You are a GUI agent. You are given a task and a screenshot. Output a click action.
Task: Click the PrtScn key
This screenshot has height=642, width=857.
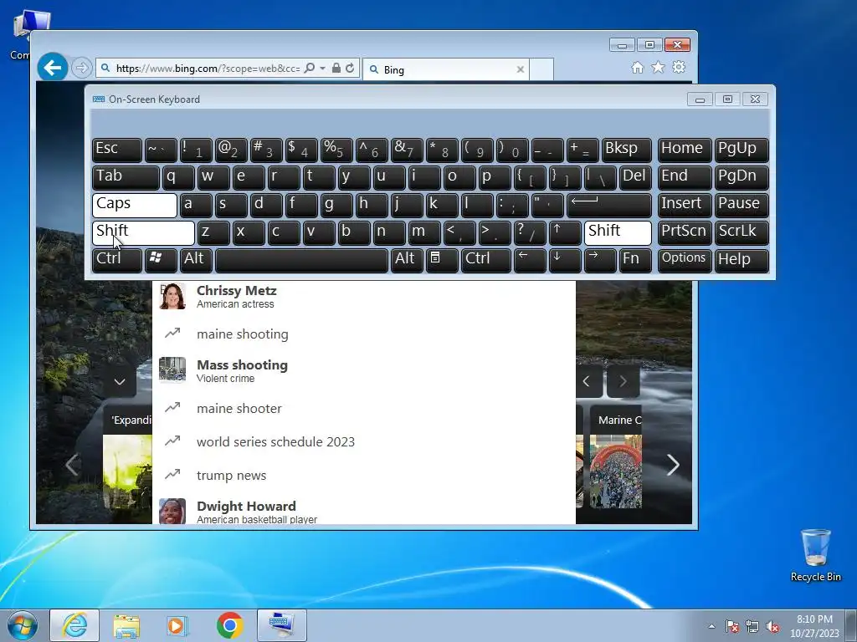click(x=685, y=233)
